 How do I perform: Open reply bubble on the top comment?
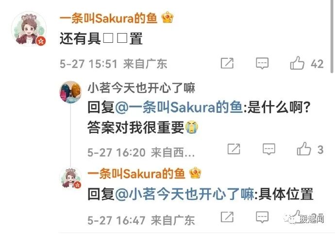click(x=262, y=63)
